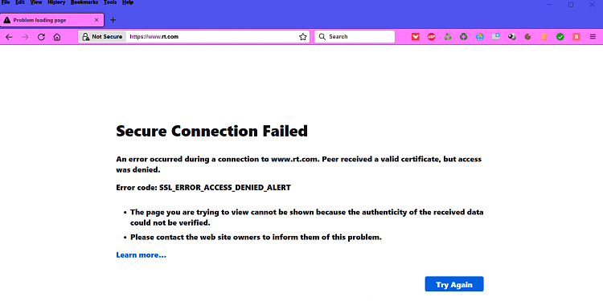603x301 pixels.
Task: Click the red B extension icon
Action: click(x=576, y=37)
